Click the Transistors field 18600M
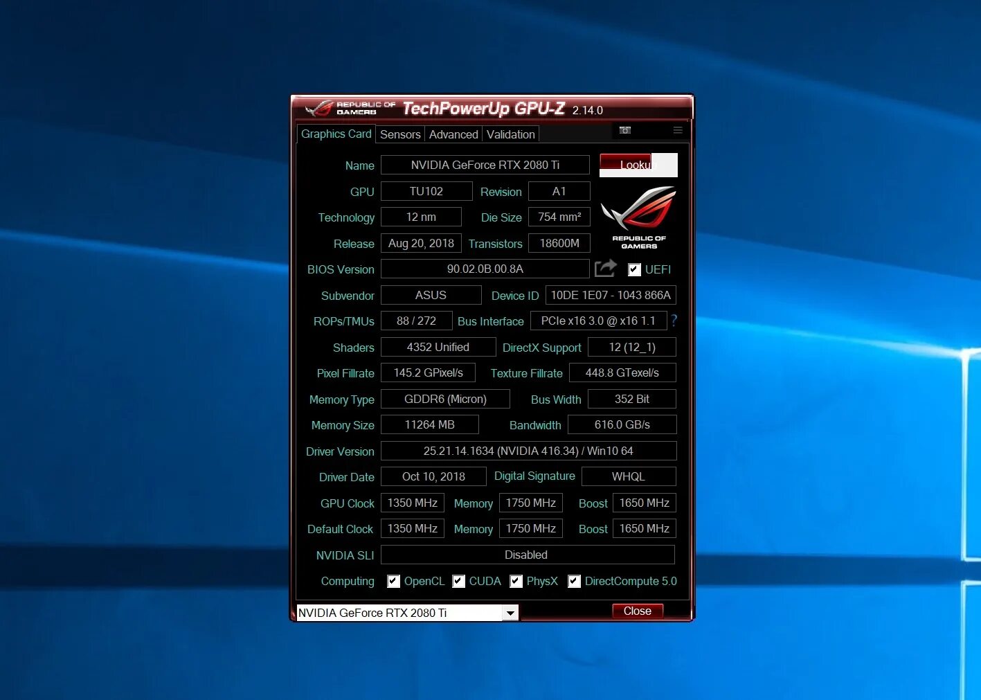The width and height of the screenshot is (981, 700). [x=559, y=243]
